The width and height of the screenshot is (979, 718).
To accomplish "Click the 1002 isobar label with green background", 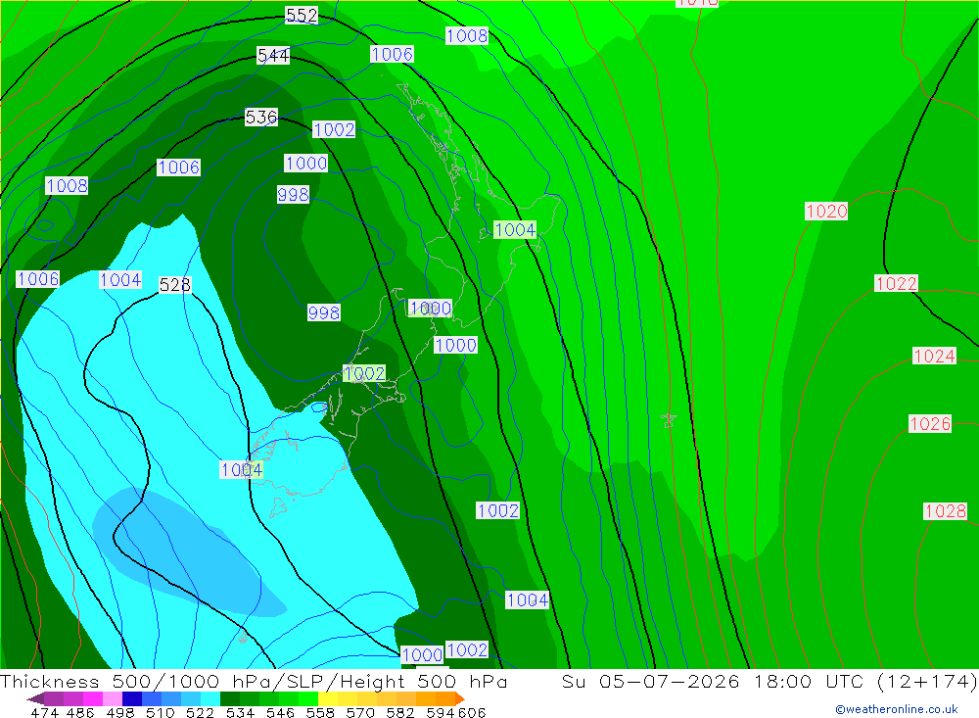I will 364,373.
